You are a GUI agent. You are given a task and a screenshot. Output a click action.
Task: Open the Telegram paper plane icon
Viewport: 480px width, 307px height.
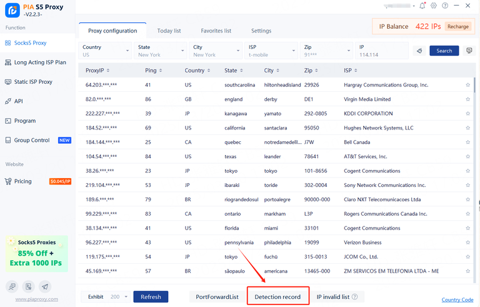[44, 286]
